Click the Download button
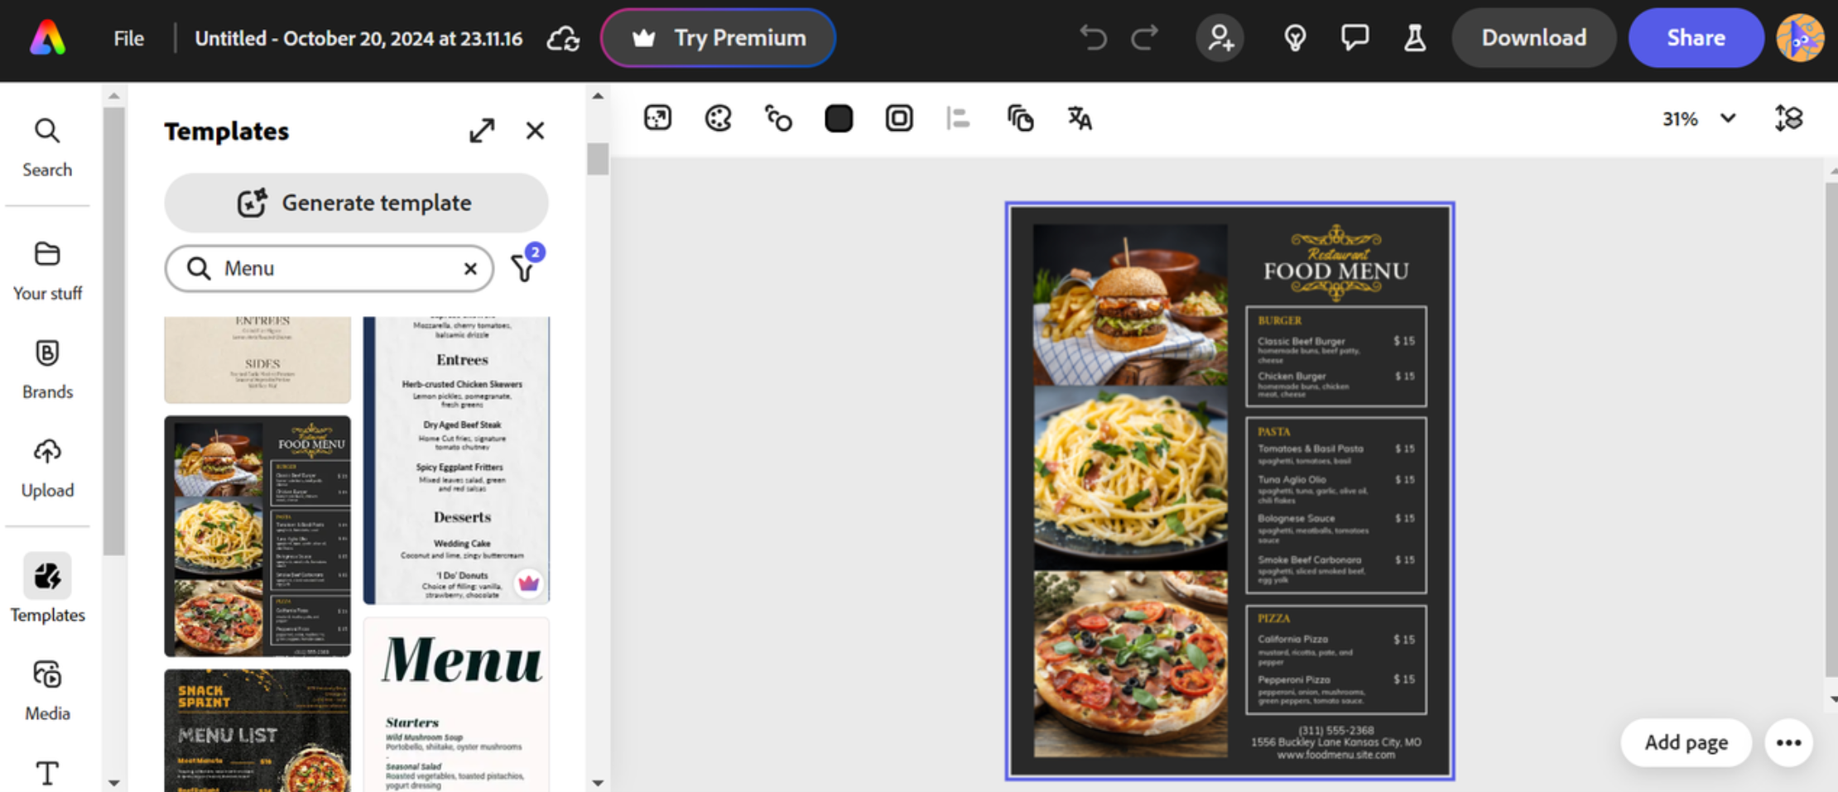The image size is (1838, 792). tap(1533, 38)
